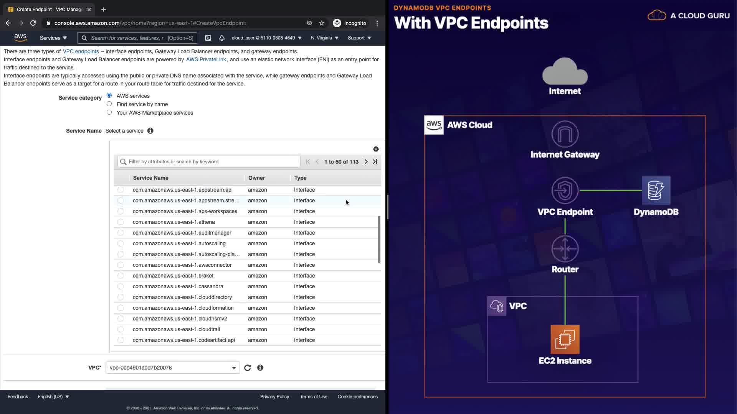Select 'Find service by name' option

click(x=109, y=104)
